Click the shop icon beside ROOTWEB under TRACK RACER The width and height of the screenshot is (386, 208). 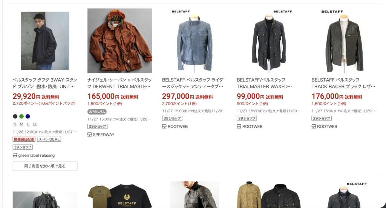pyautogui.click(x=314, y=127)
